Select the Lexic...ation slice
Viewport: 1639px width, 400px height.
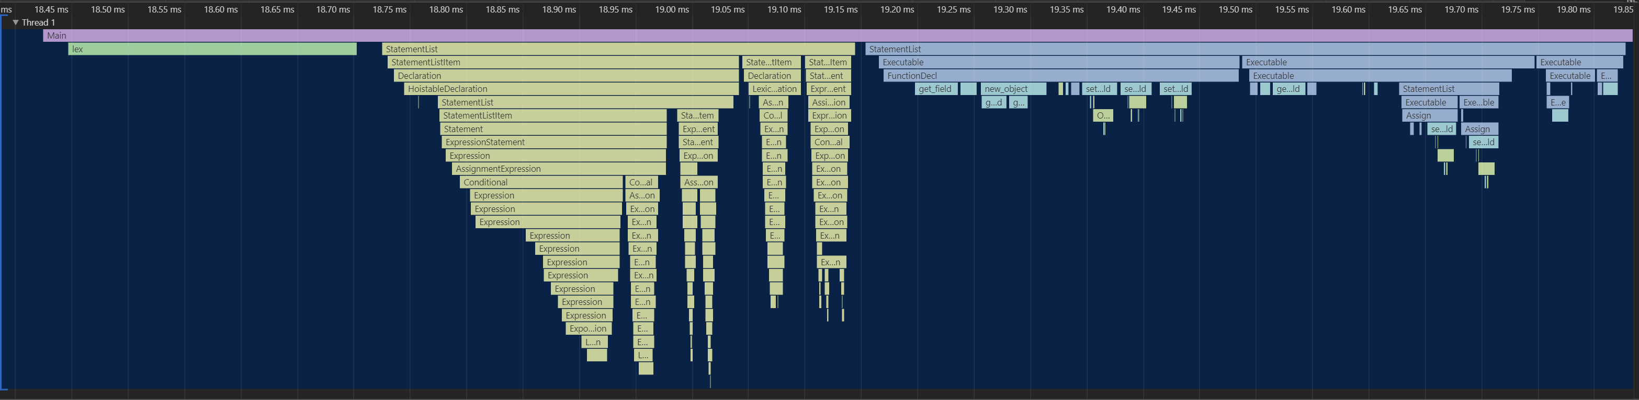[774, 89]
